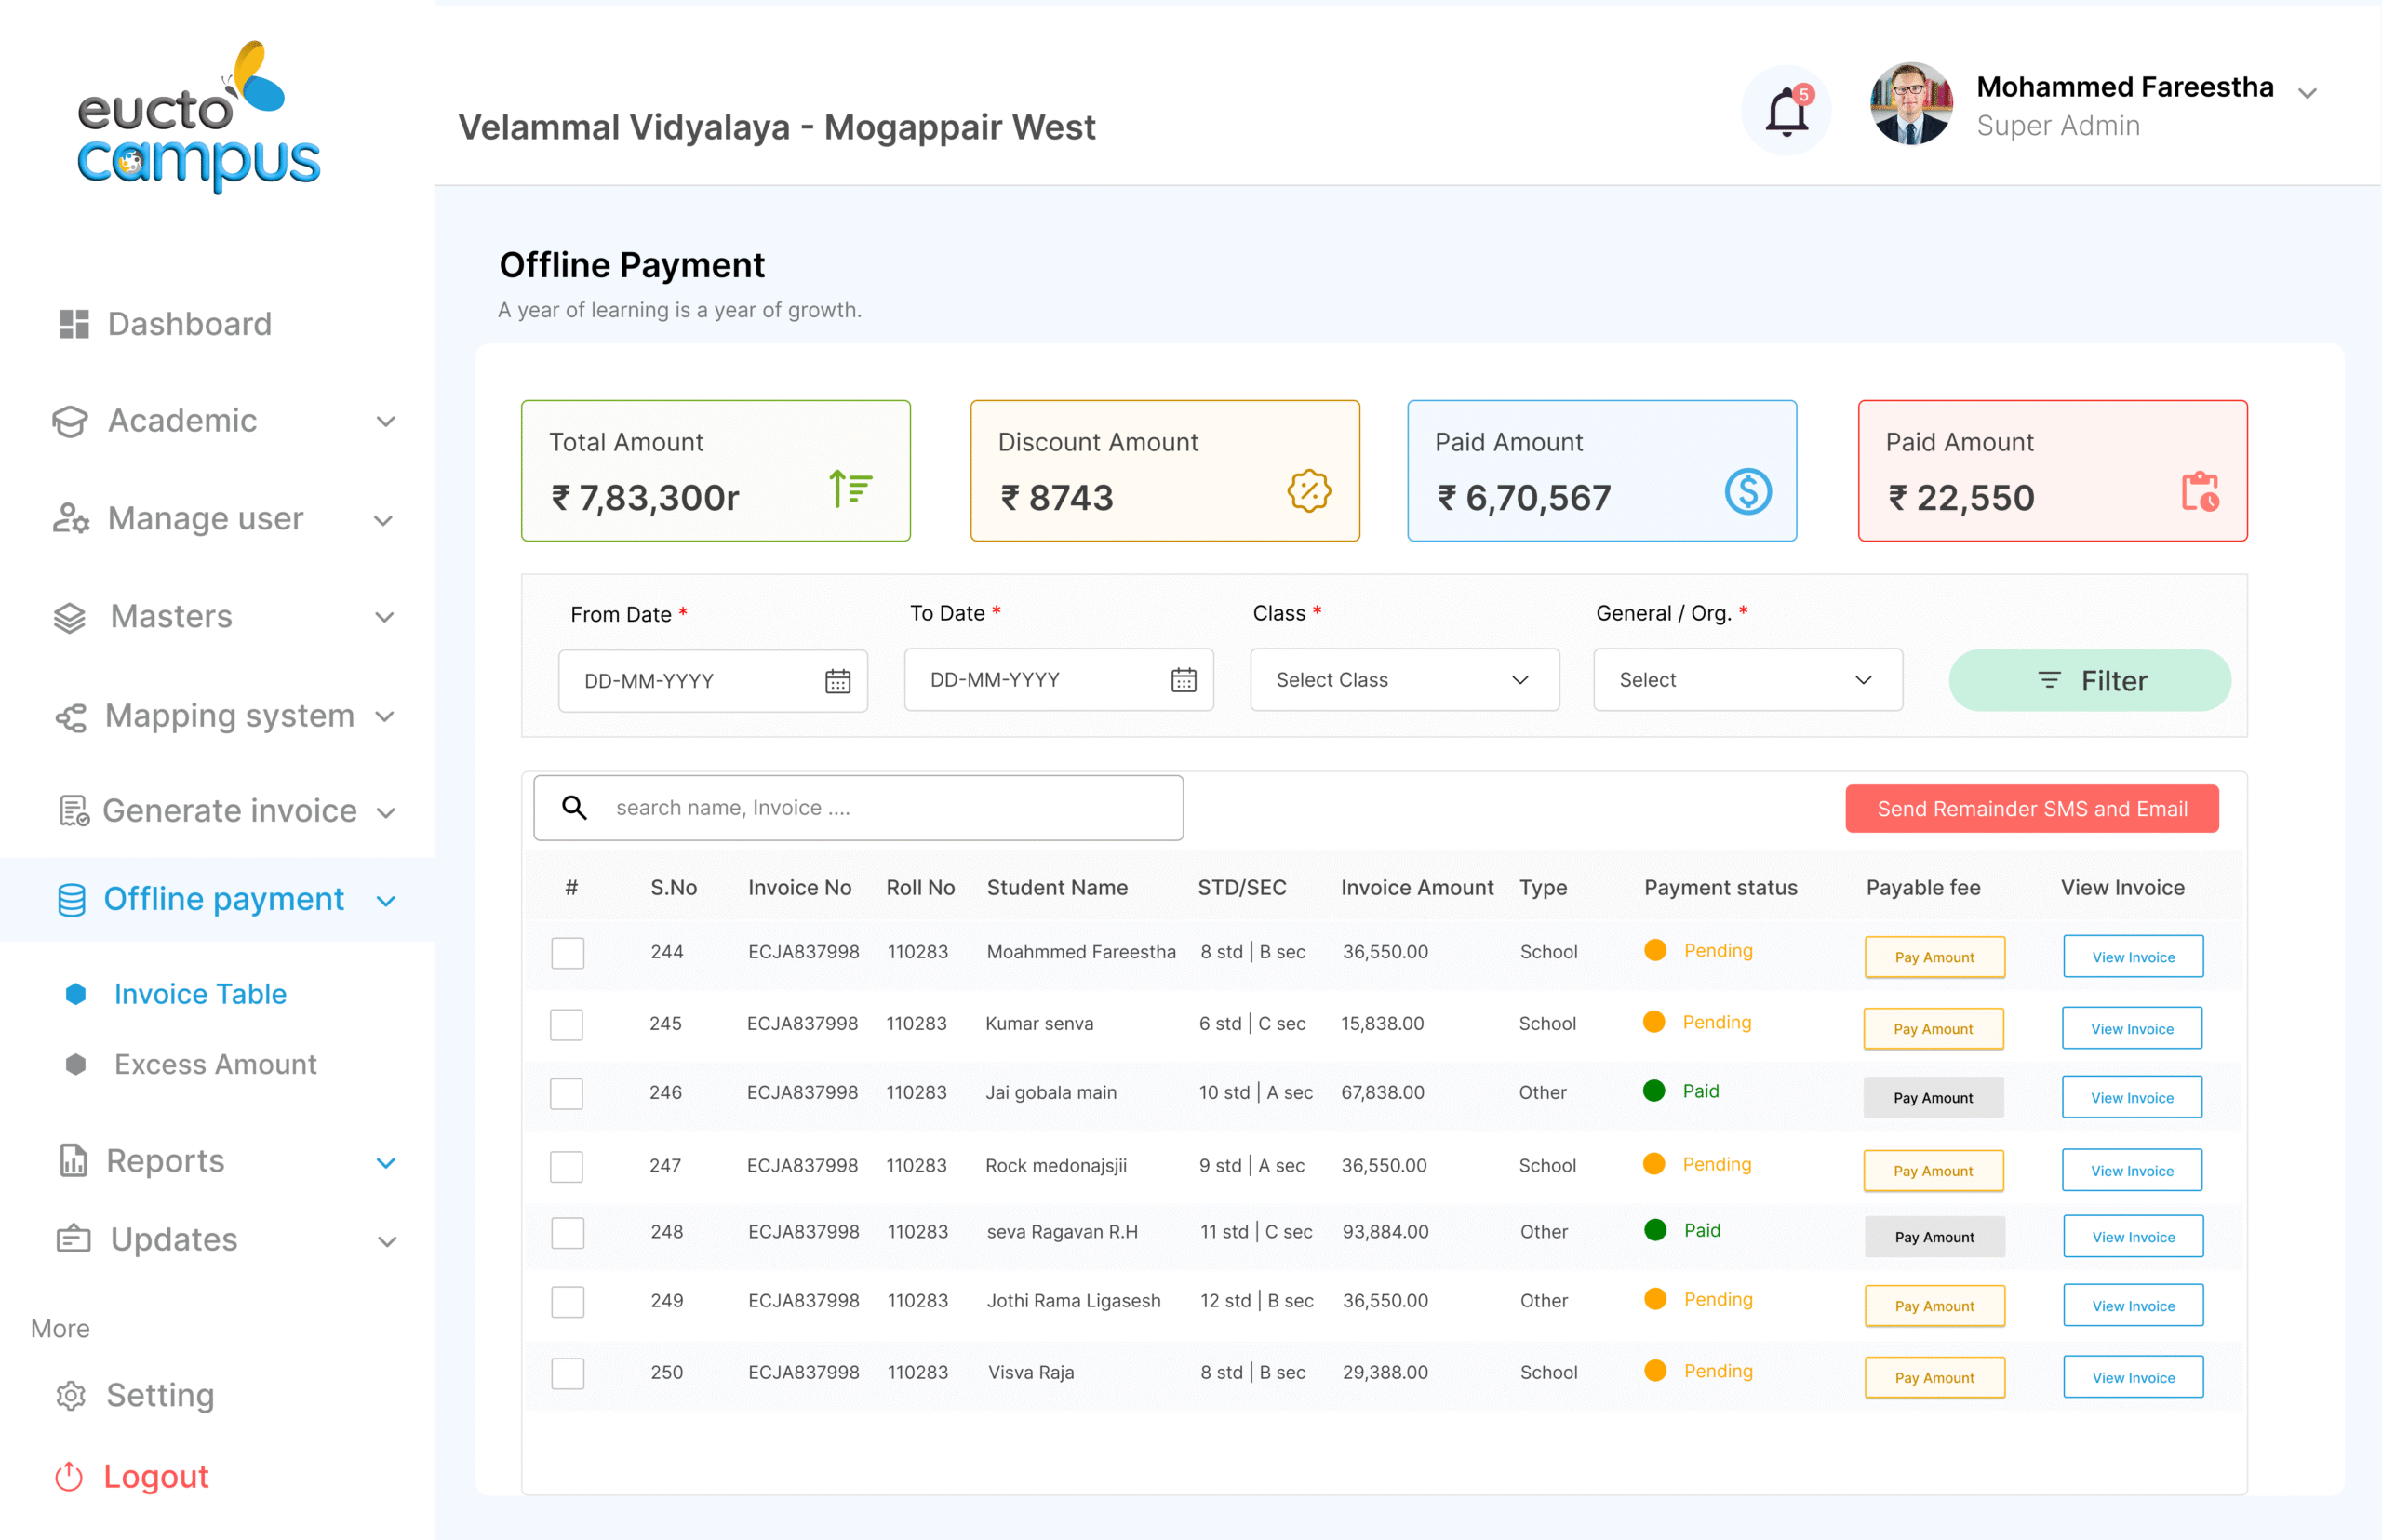2382x1540 pixels.
Task: Click the Excess Amount hexagon bullet
Action: pos(76,1063)
